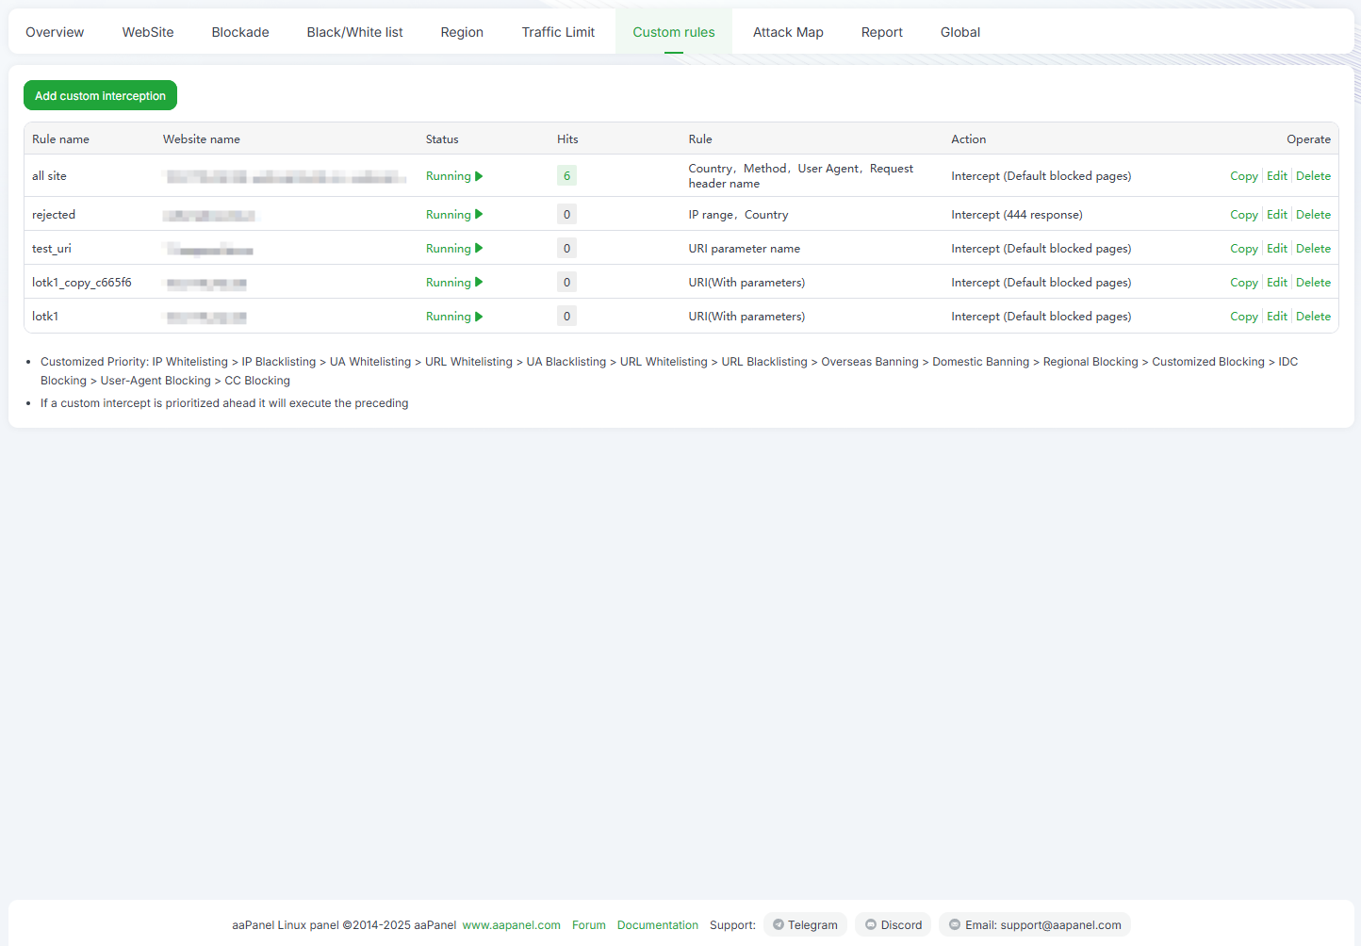The height and width of the screenshot is (946, 1361).
Task: Click the hits count 6 badge
Action: coord(566,176)
